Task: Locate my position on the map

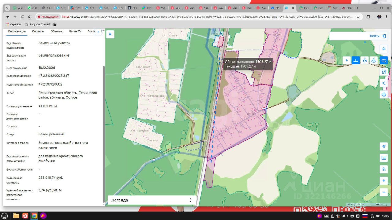Action: 384,146
